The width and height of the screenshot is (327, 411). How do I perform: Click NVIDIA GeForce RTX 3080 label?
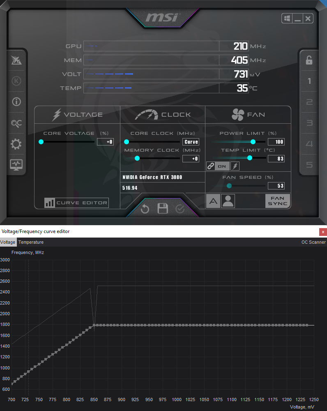(x=152, y=178)
